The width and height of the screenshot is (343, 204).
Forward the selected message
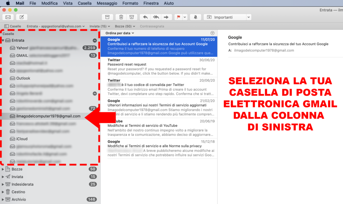[x=166, y=17]
